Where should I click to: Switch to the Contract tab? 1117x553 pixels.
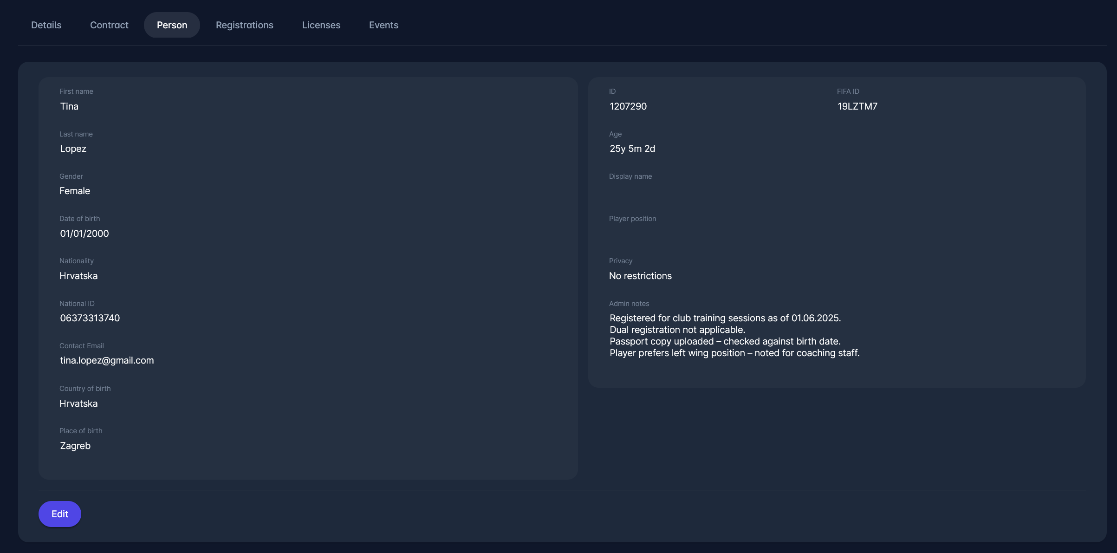click(109, 25)
